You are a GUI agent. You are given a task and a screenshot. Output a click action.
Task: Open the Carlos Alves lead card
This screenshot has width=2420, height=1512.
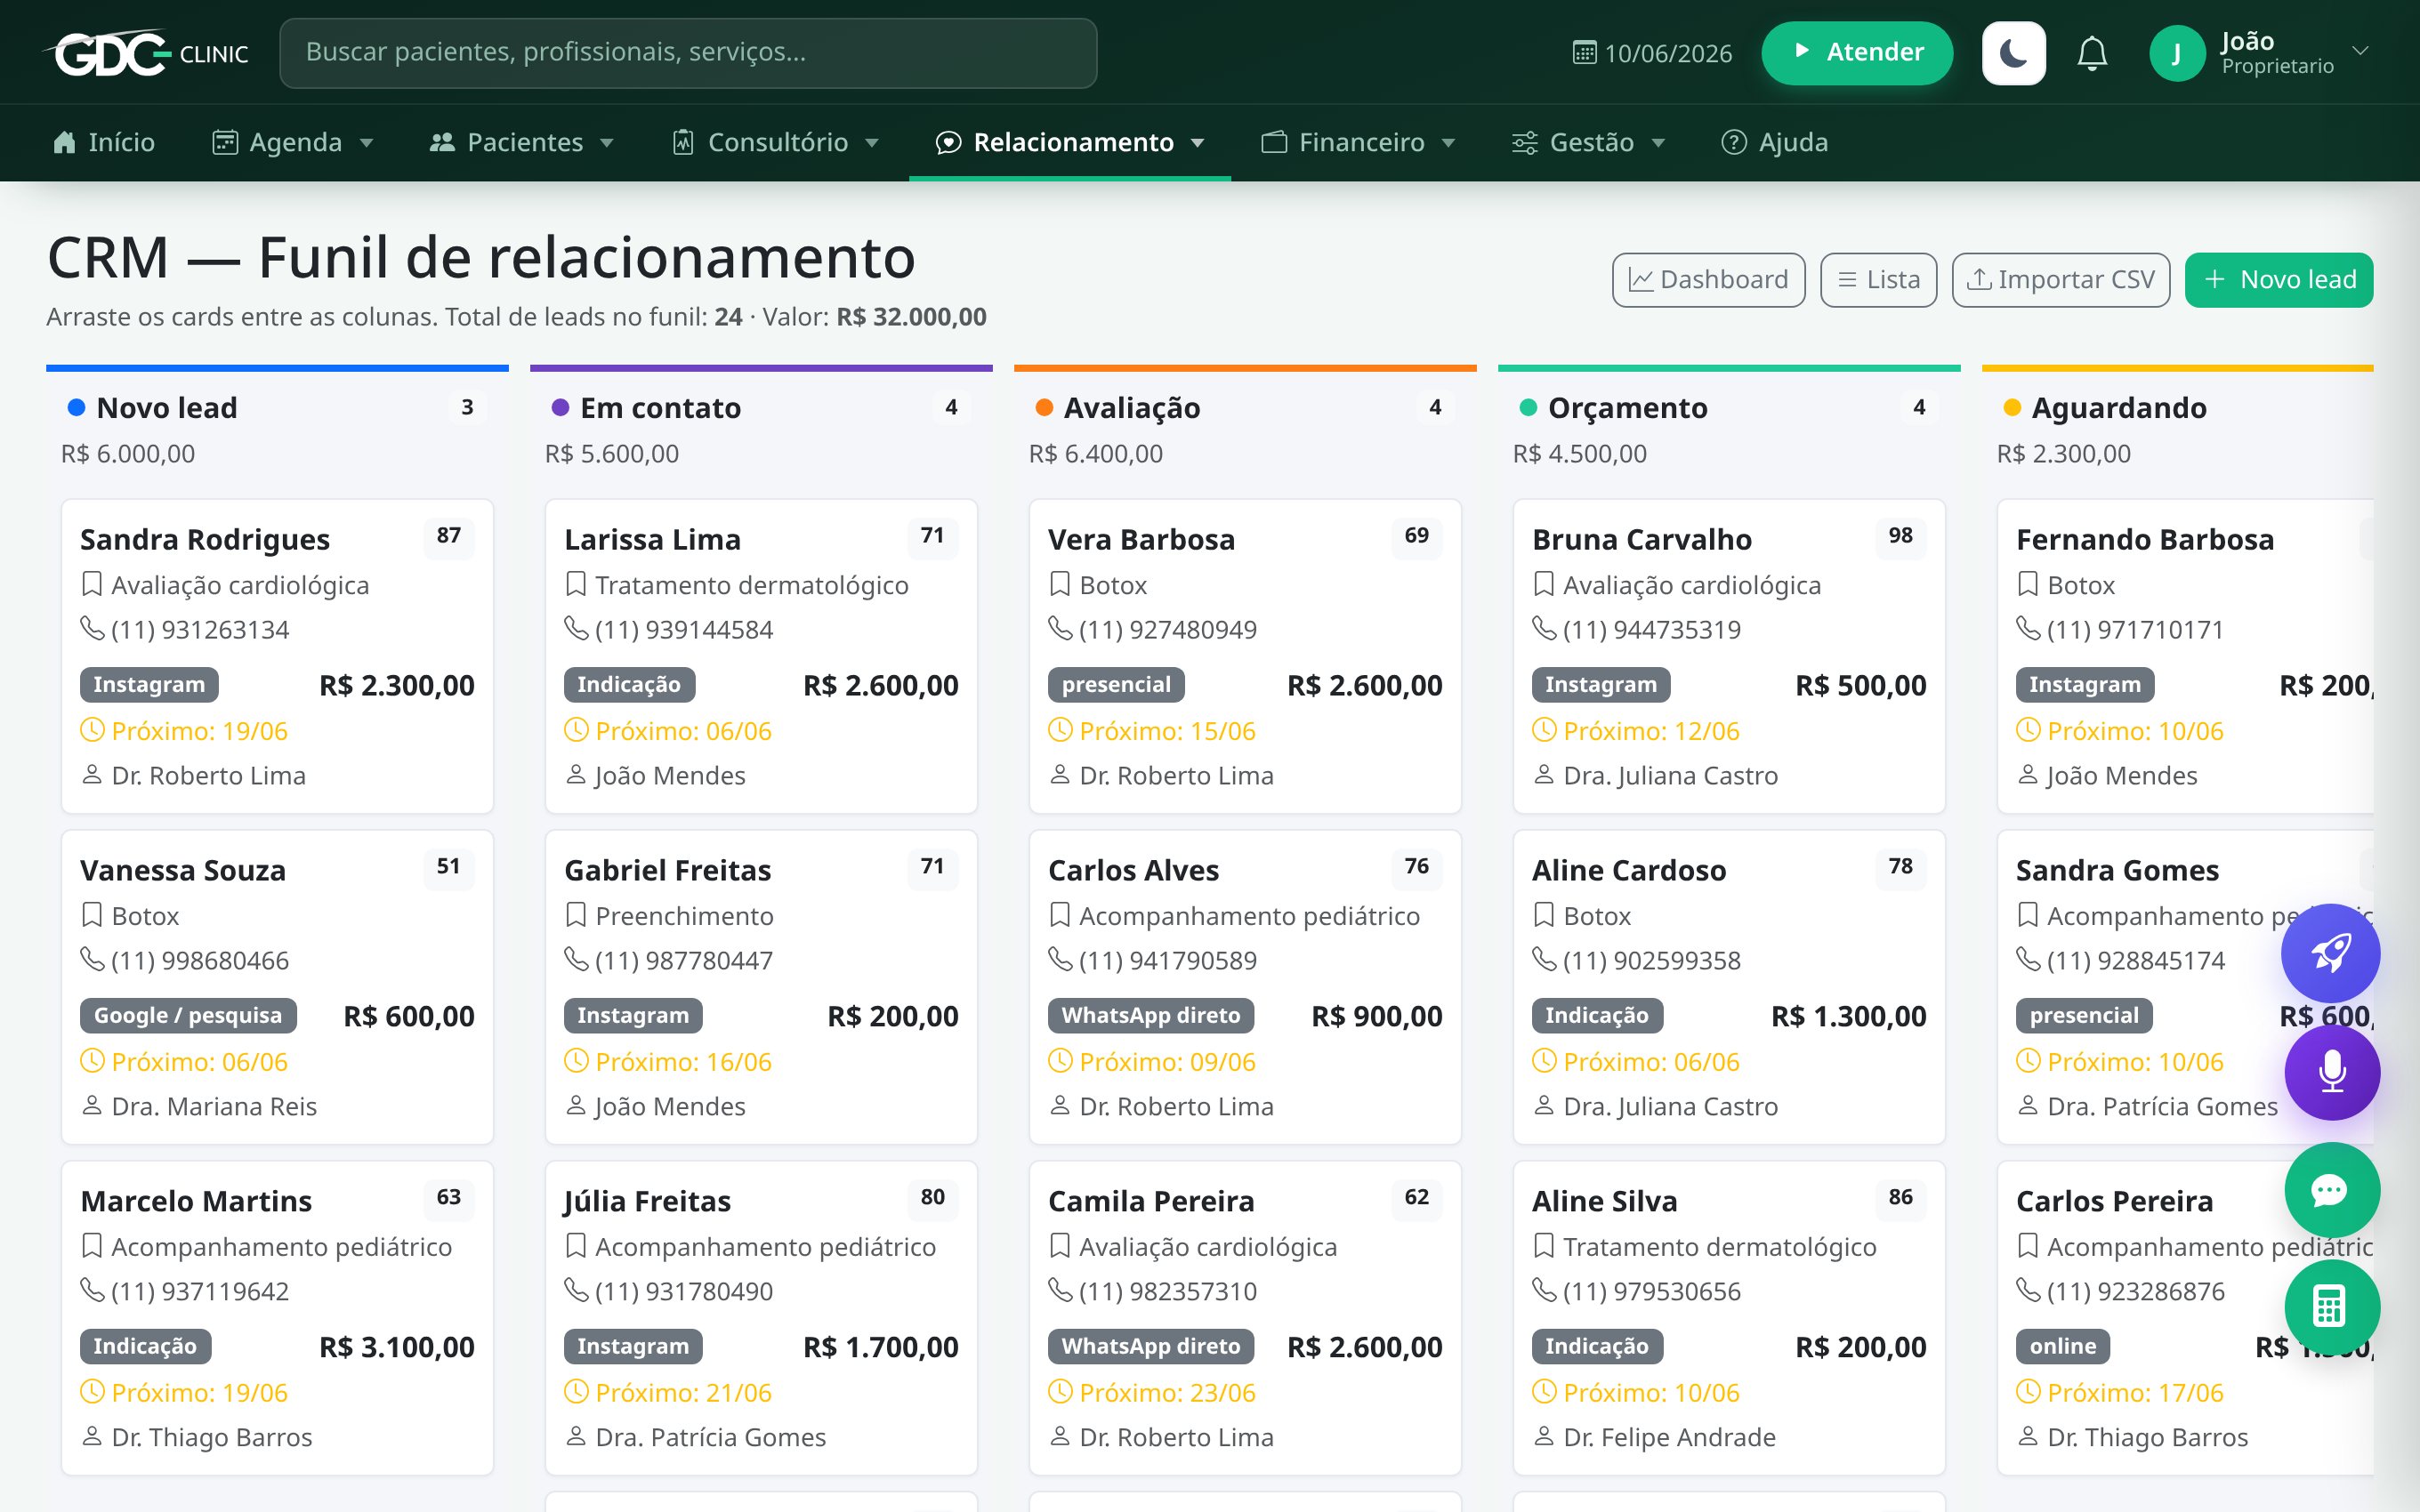(1245, 987)
